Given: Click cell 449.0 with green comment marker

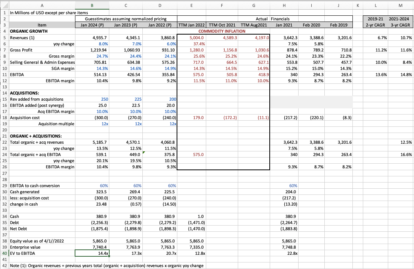Looking at the screenshot, I should pos(126,154).
